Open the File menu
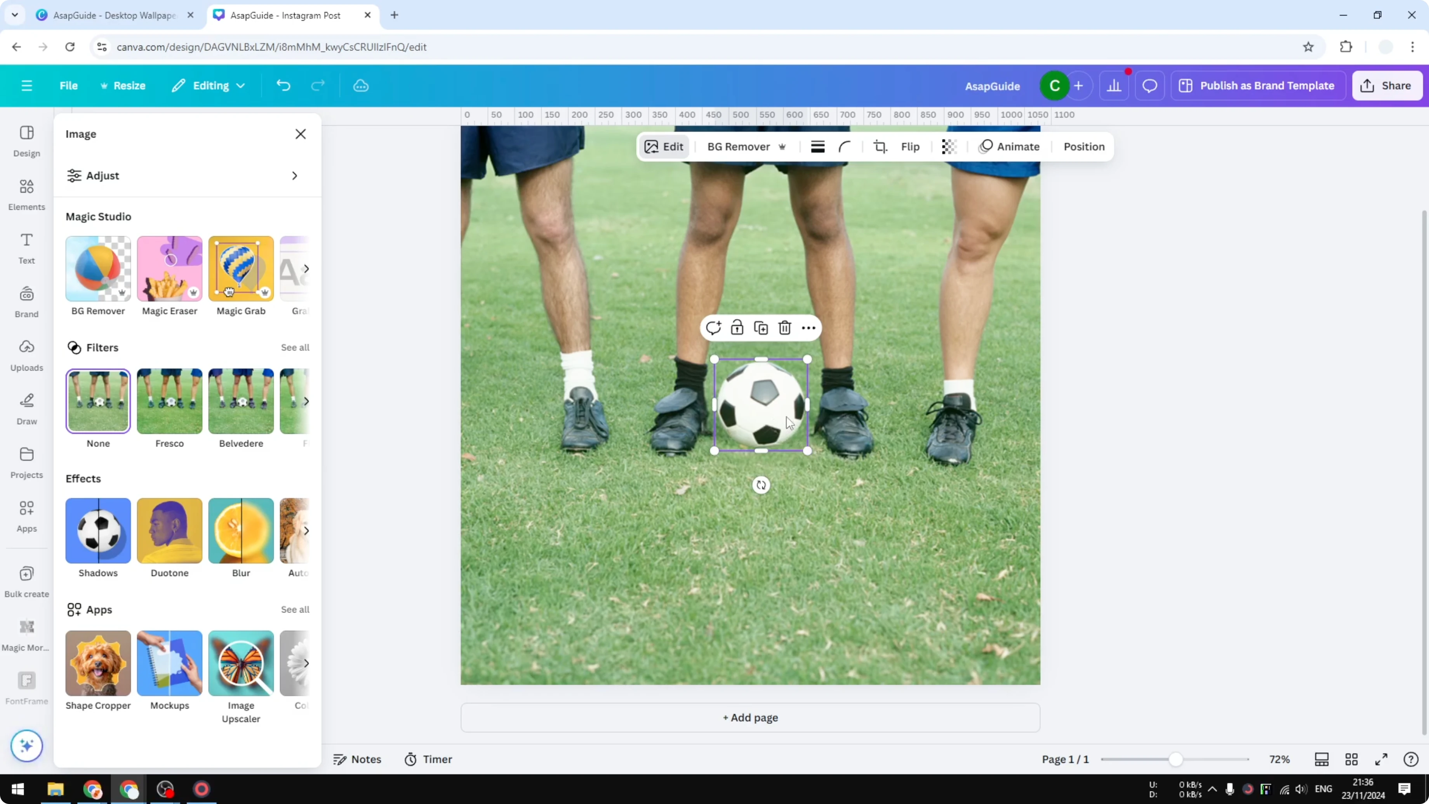This screenshot has width=1429, height=804. tap(69, 85)
